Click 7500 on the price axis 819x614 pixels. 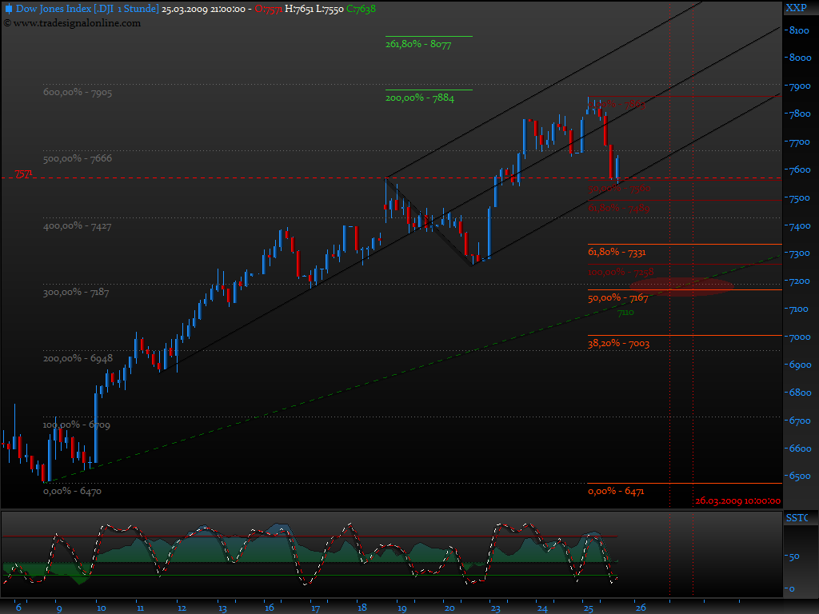click(x=800, y=198)
